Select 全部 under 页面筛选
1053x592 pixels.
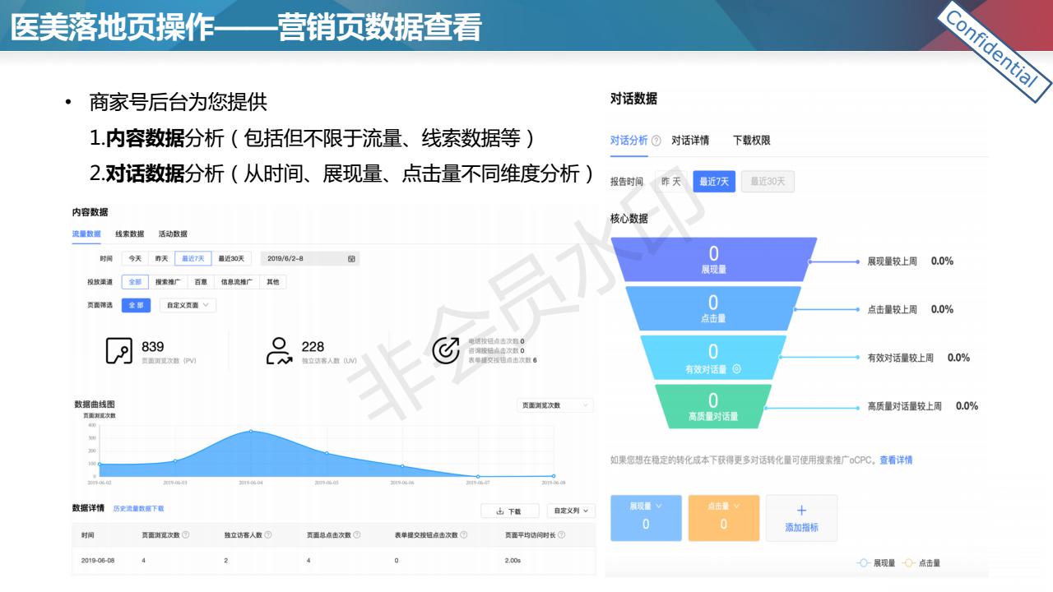[x=137, y=305]
